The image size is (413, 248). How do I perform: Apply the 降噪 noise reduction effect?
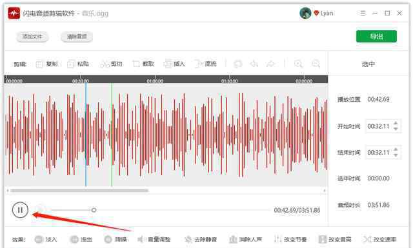[116, 240]
